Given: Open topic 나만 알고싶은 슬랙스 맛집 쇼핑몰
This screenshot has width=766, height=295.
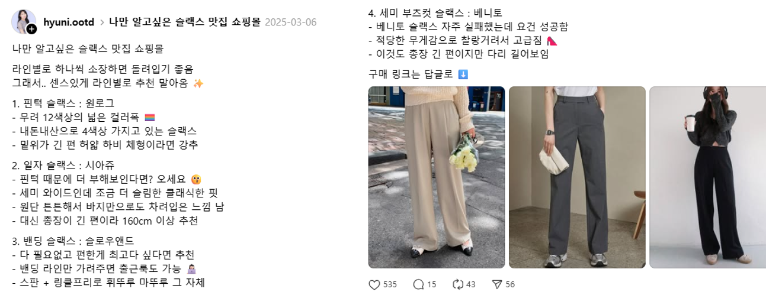Looking at the screenshot, I should click(185, 22).
